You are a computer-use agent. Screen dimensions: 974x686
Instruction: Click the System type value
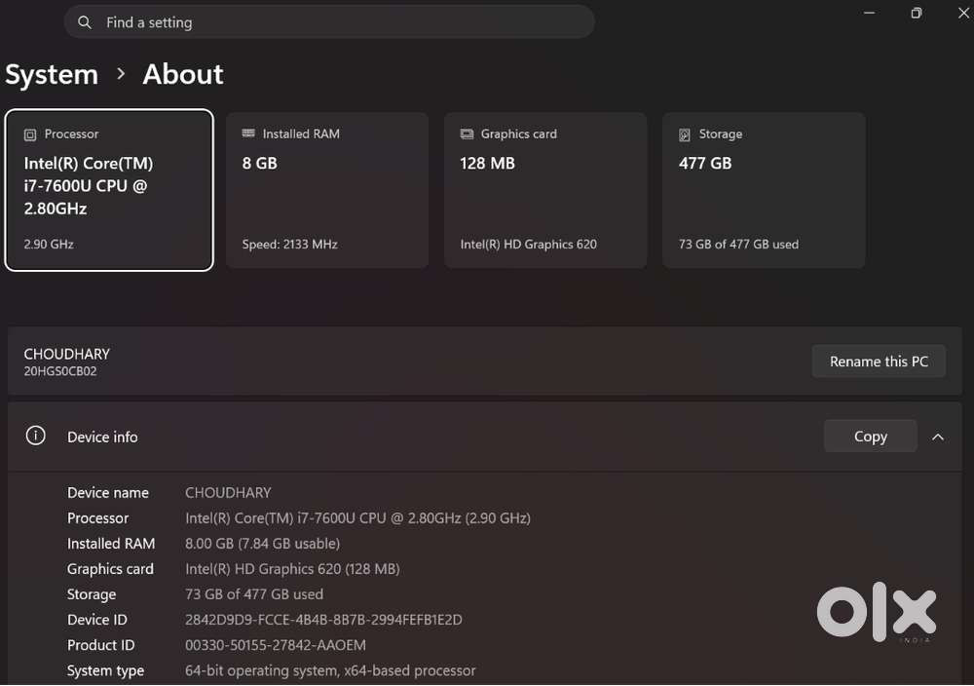330,671
